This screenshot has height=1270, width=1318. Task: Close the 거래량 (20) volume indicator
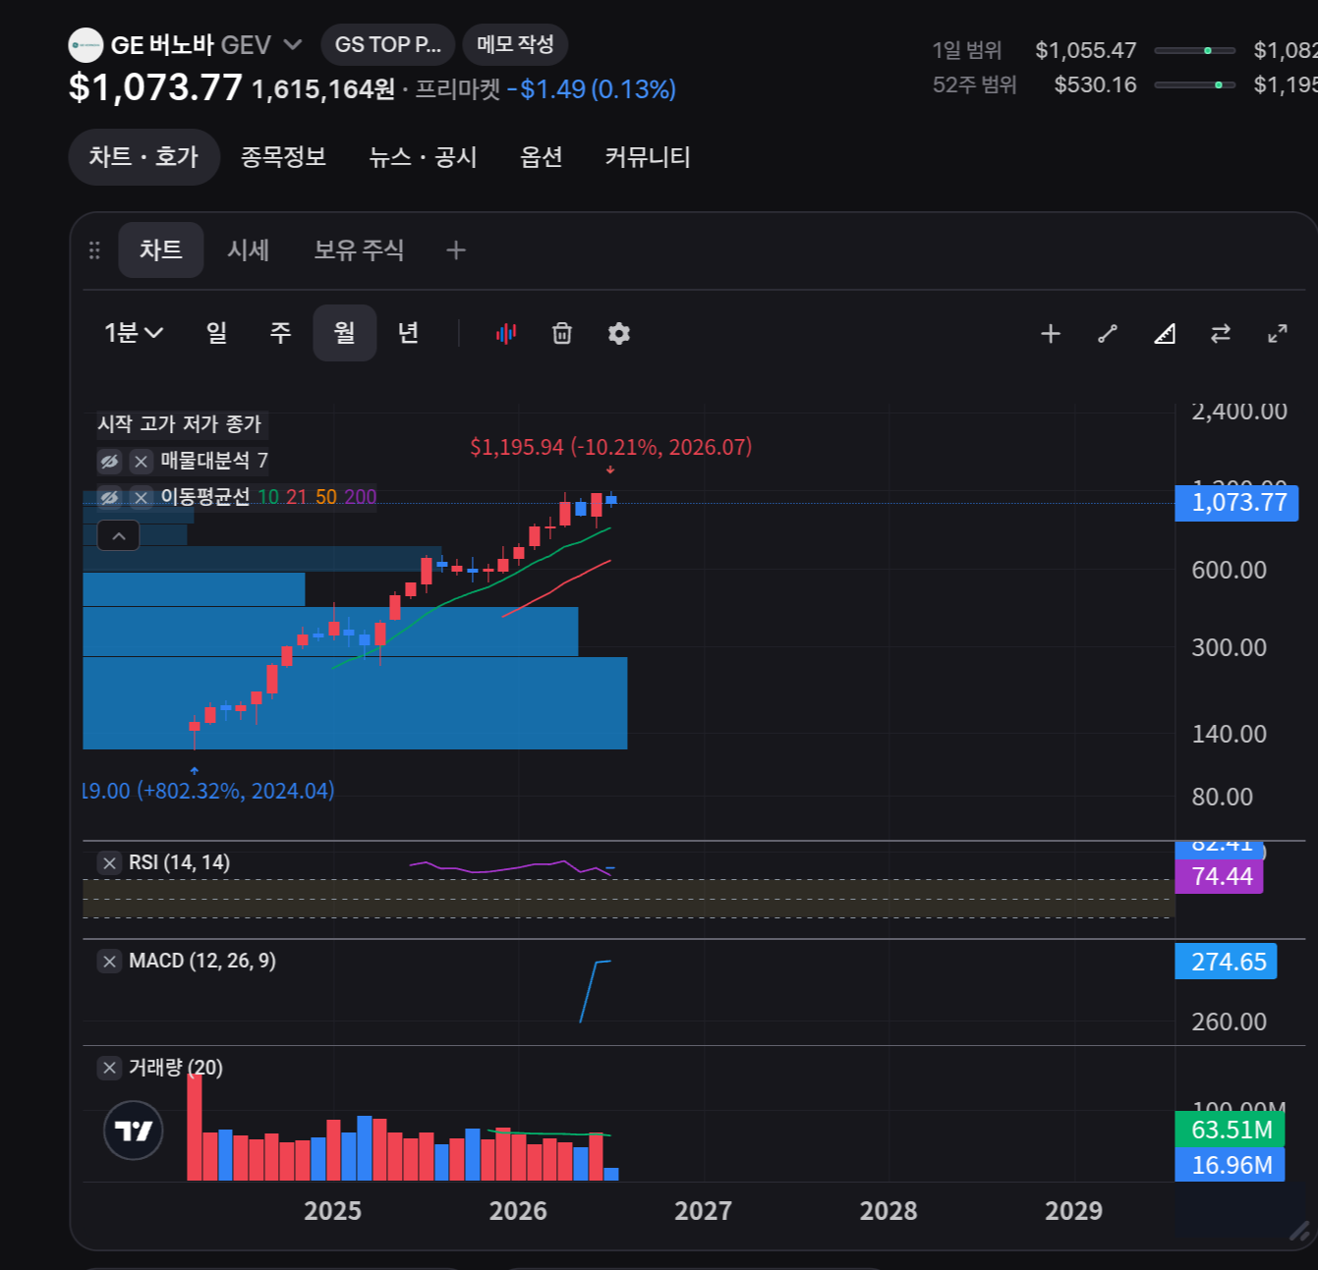pos(109,1068)
